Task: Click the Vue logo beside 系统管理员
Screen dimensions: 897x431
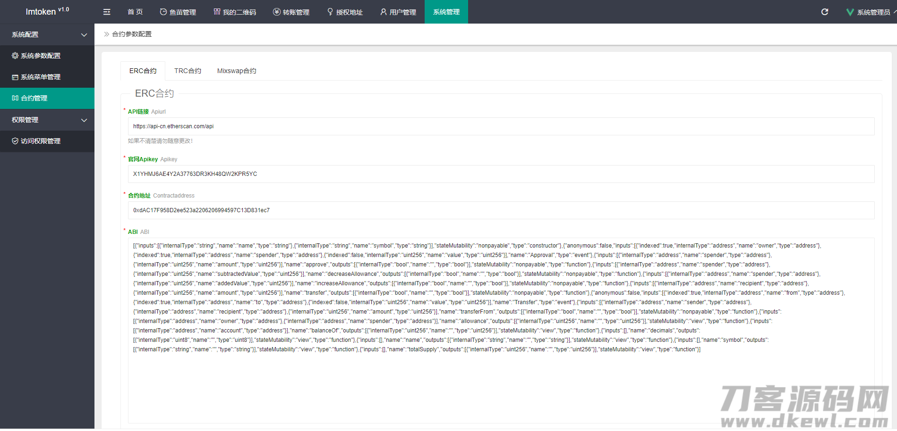Action: (850, 12)
